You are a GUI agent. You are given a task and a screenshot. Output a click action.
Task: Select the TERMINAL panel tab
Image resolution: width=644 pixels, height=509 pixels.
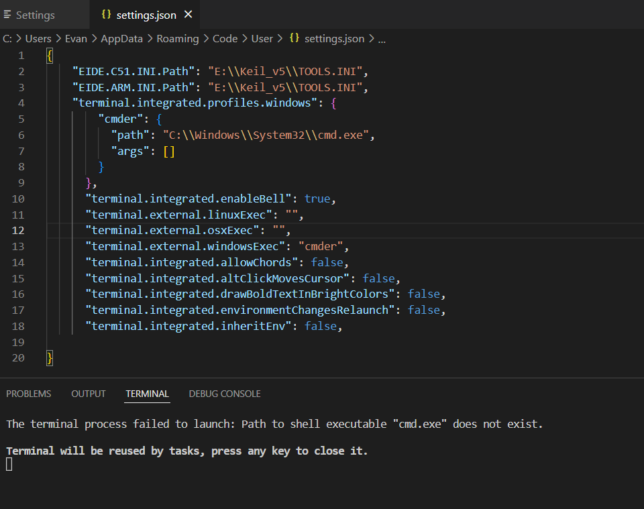(x=147, y=394)
